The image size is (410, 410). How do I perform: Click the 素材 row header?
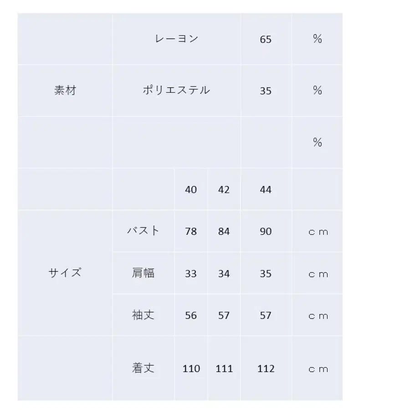[65, 90]
